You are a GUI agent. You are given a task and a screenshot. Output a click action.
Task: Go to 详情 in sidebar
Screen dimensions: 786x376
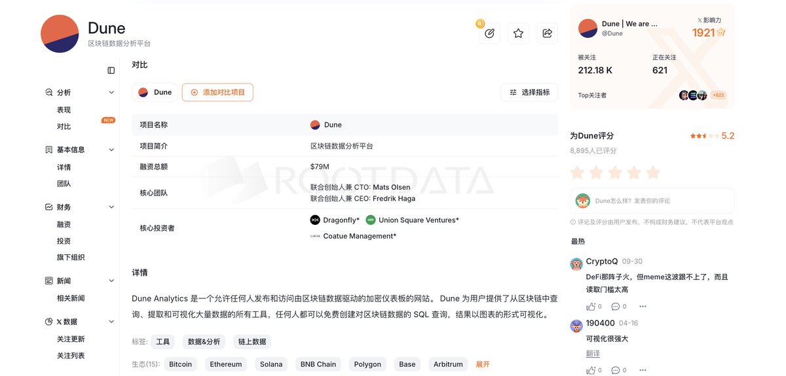point(64,167)
